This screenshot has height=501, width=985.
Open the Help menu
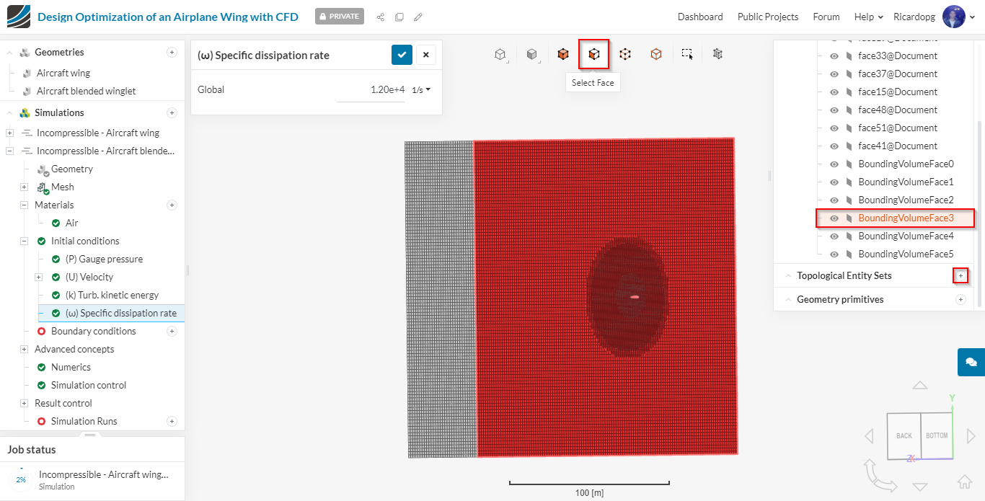pos(868,17)
